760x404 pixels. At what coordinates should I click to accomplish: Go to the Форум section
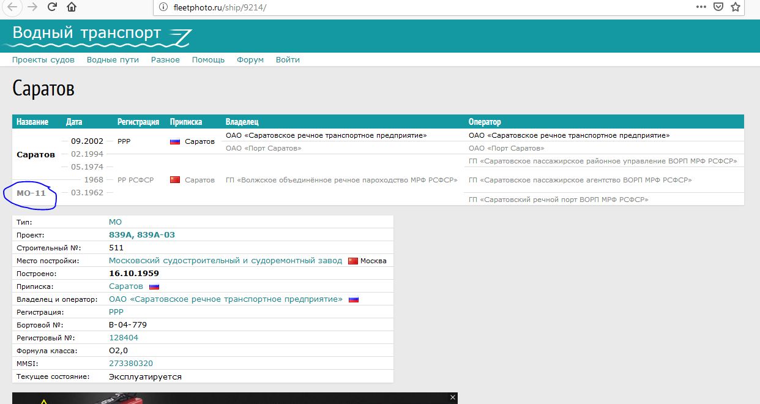(250, 59)
